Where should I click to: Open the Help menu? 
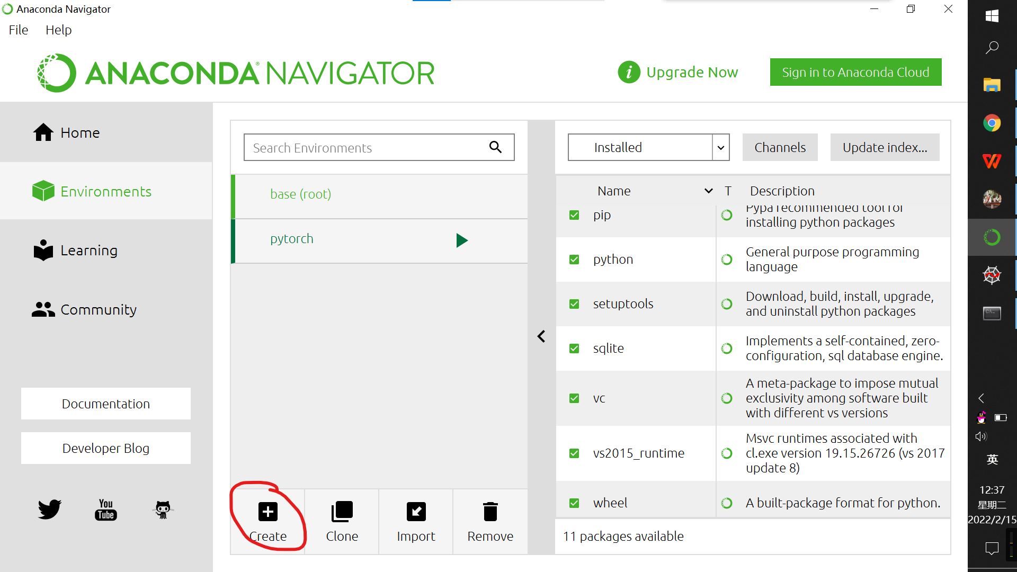pyautogui.click(x=58, y=30)
